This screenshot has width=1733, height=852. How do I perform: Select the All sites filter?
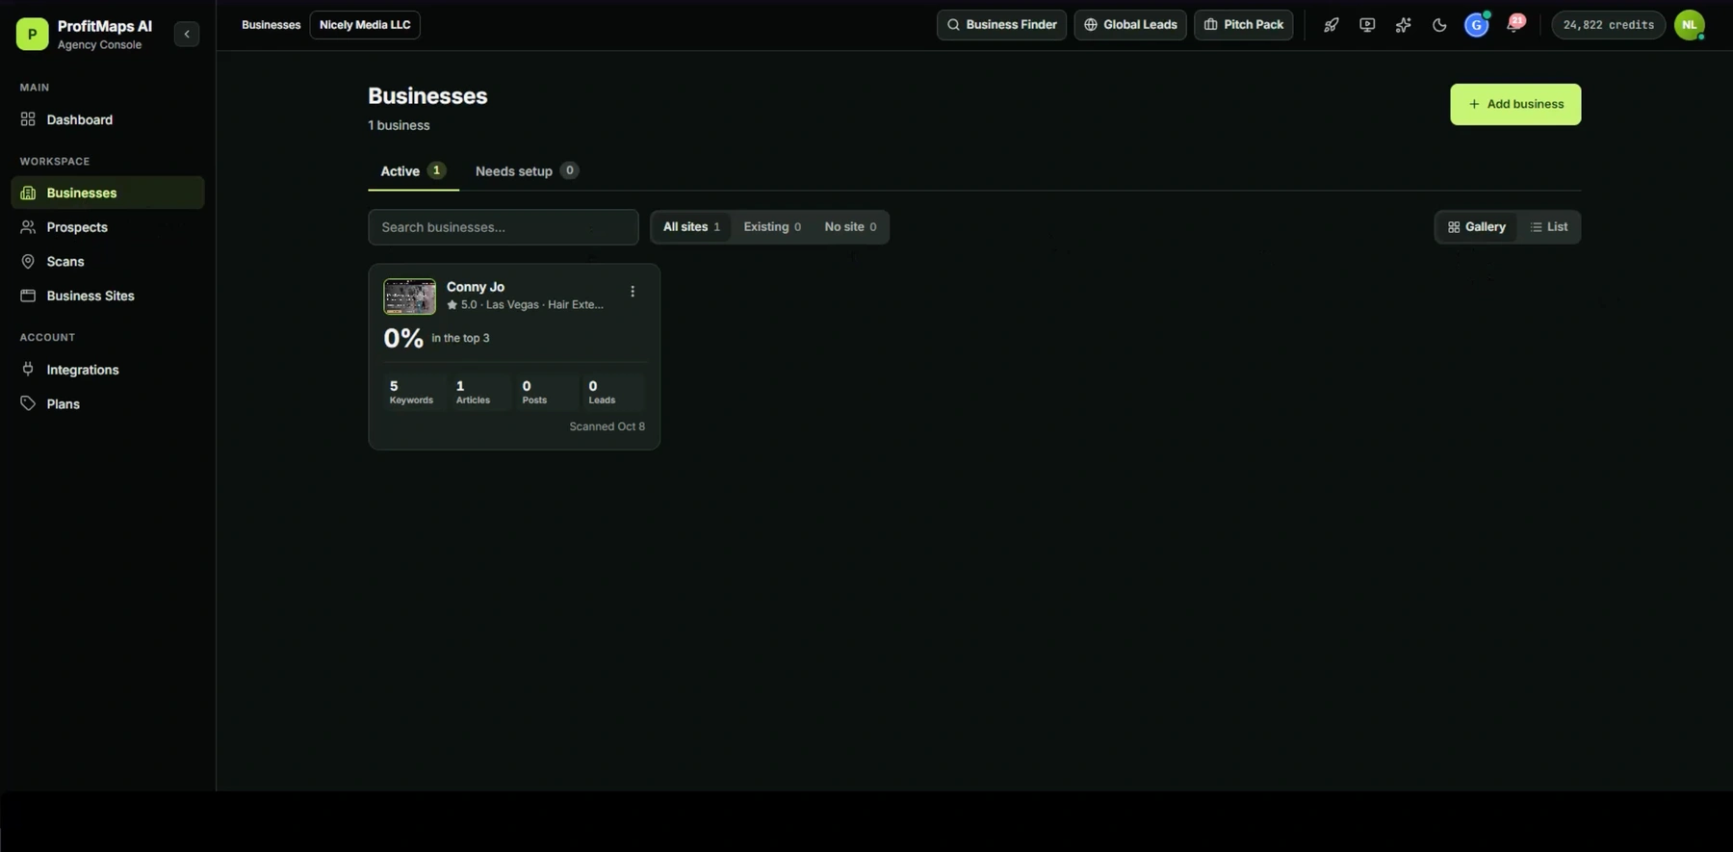pyautogui.click(x=691, y=227)
